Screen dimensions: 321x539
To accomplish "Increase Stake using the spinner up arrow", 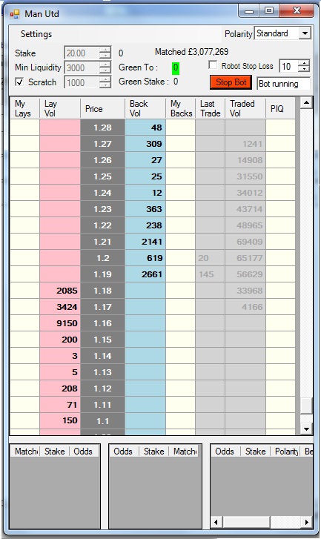I will 105,50.
